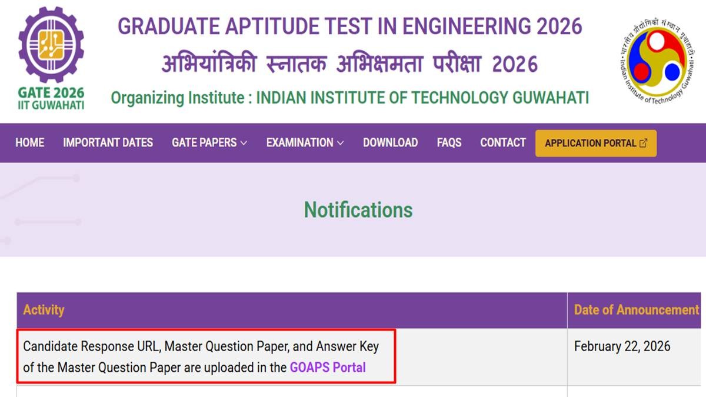Click the external link icon on Application Portal
706x397 pixels.
click(x=644, y=143)
